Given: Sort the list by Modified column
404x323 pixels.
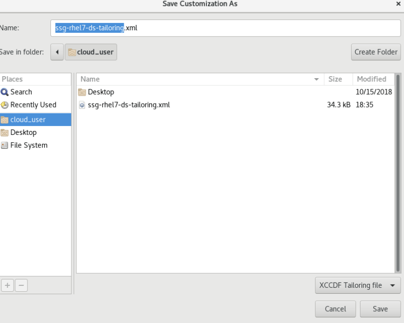Looking at the screenshot, I should pos(372,79).
